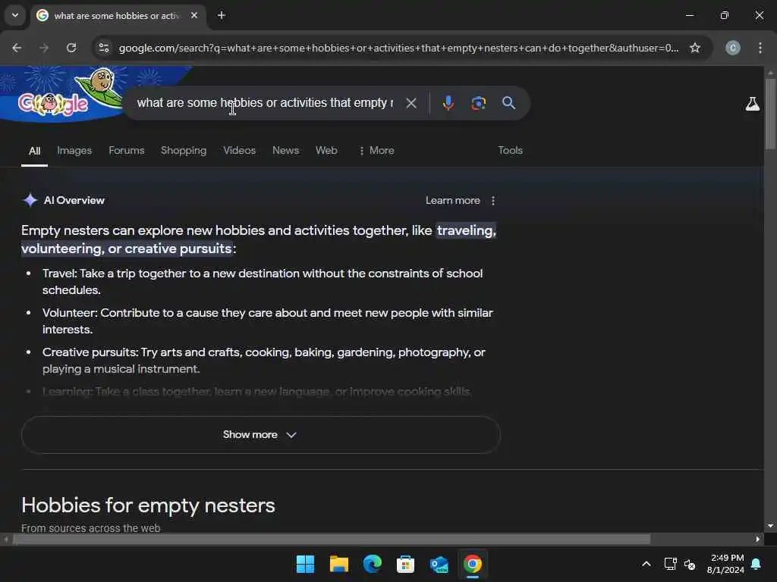777x582 pixels.
Task: Clear the search query with X
Action: point(411,103)
